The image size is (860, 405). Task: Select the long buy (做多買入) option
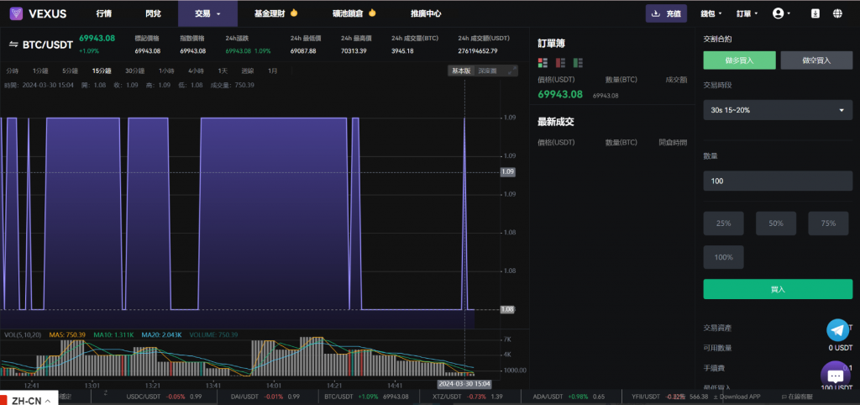pos(739,60)
